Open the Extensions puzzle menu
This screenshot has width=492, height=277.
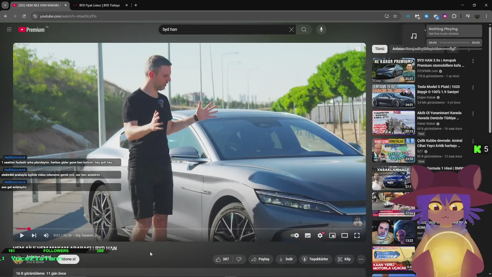(454, 16)
